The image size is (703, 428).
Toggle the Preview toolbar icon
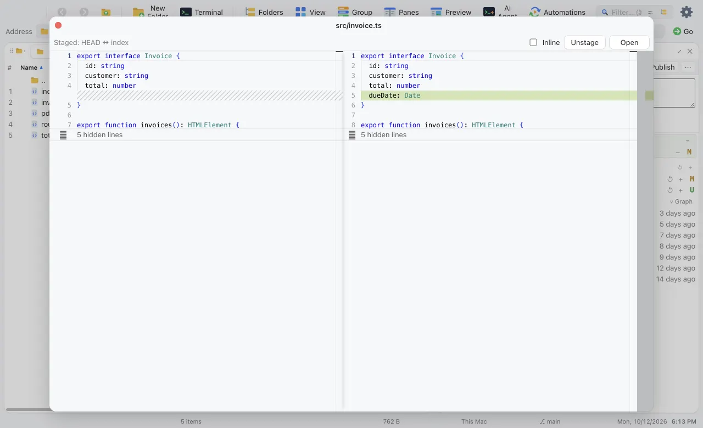click(451, 12)
